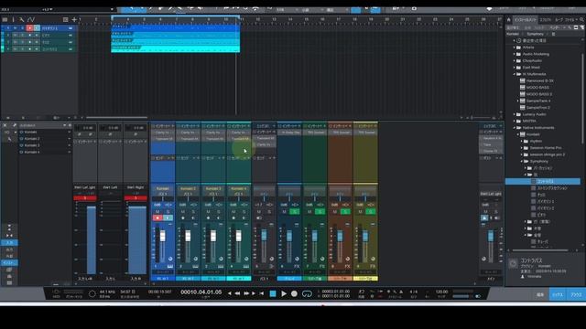Select the Effects tab in browser
Image resolution: width=586 pixels, height=329 pixels.
point(546,20)
